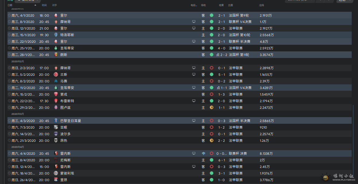
Task: Click the Lyon club badge on 26/4/2020
Action: tap(56, 180)
